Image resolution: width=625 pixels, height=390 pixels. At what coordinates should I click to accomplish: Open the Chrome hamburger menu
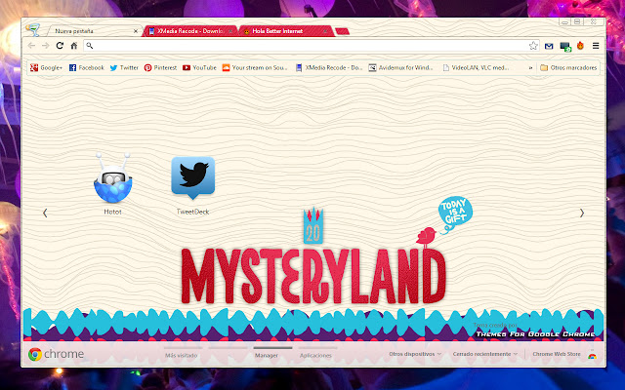[x=596, y=46]
